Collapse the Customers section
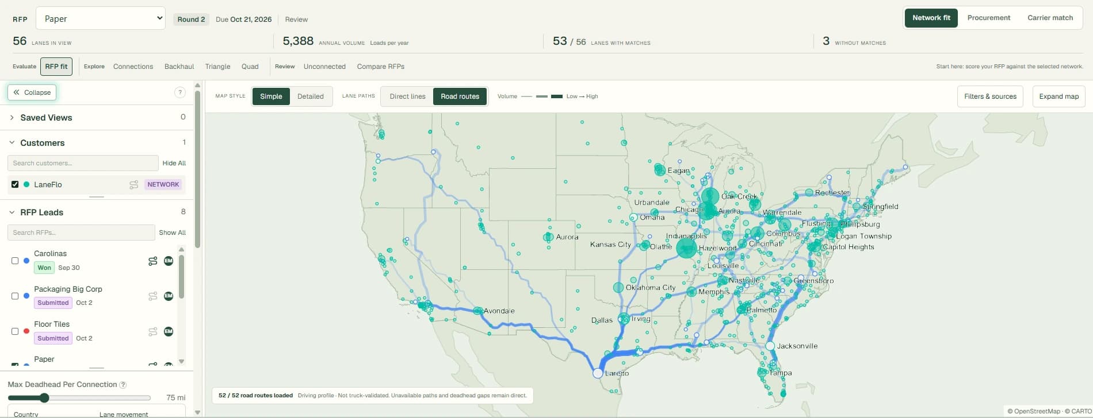Image resolution: width=1093 pixels, height=418 pixels. click(x=97, y=143)
